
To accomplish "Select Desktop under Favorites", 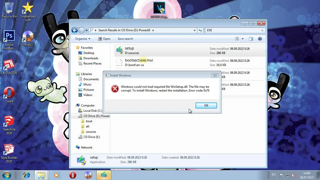I will (89, 53).
